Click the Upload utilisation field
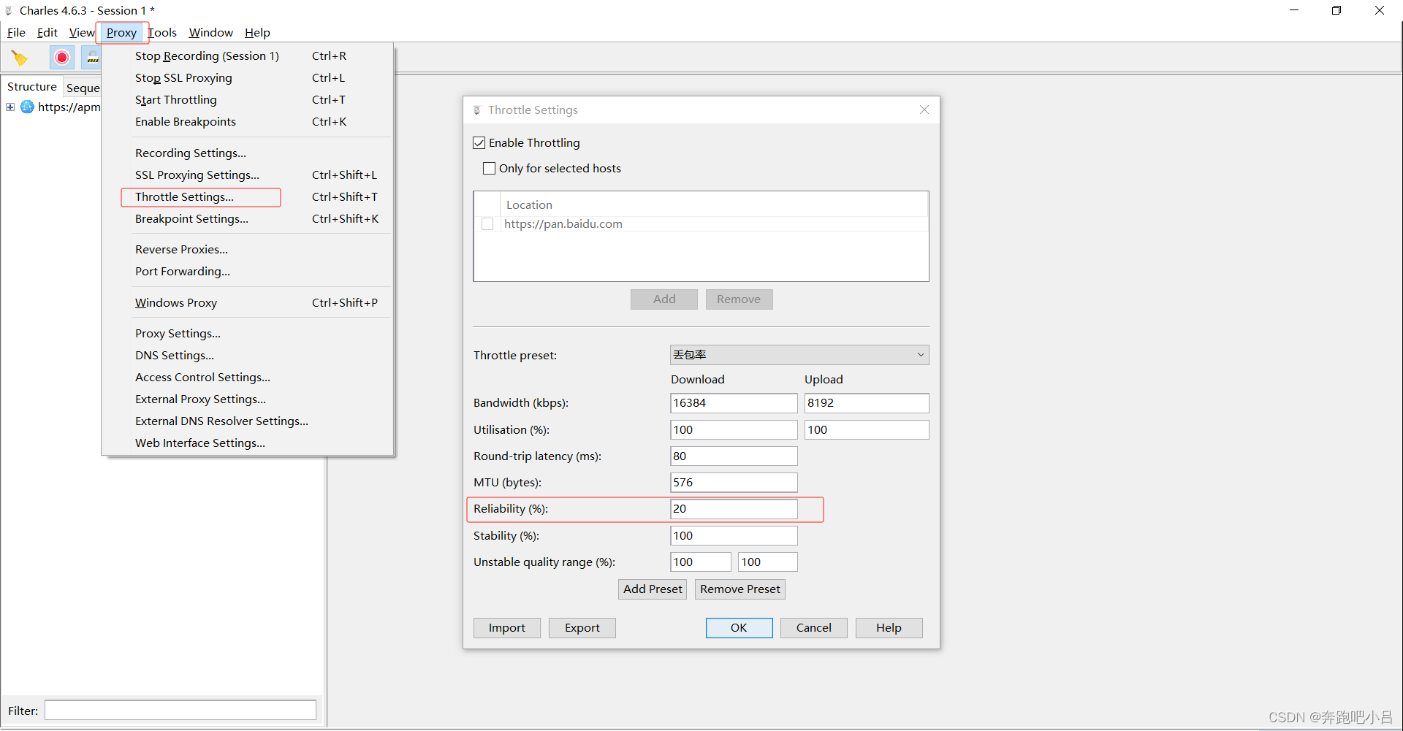1403x731 pixels. point(867,430)
